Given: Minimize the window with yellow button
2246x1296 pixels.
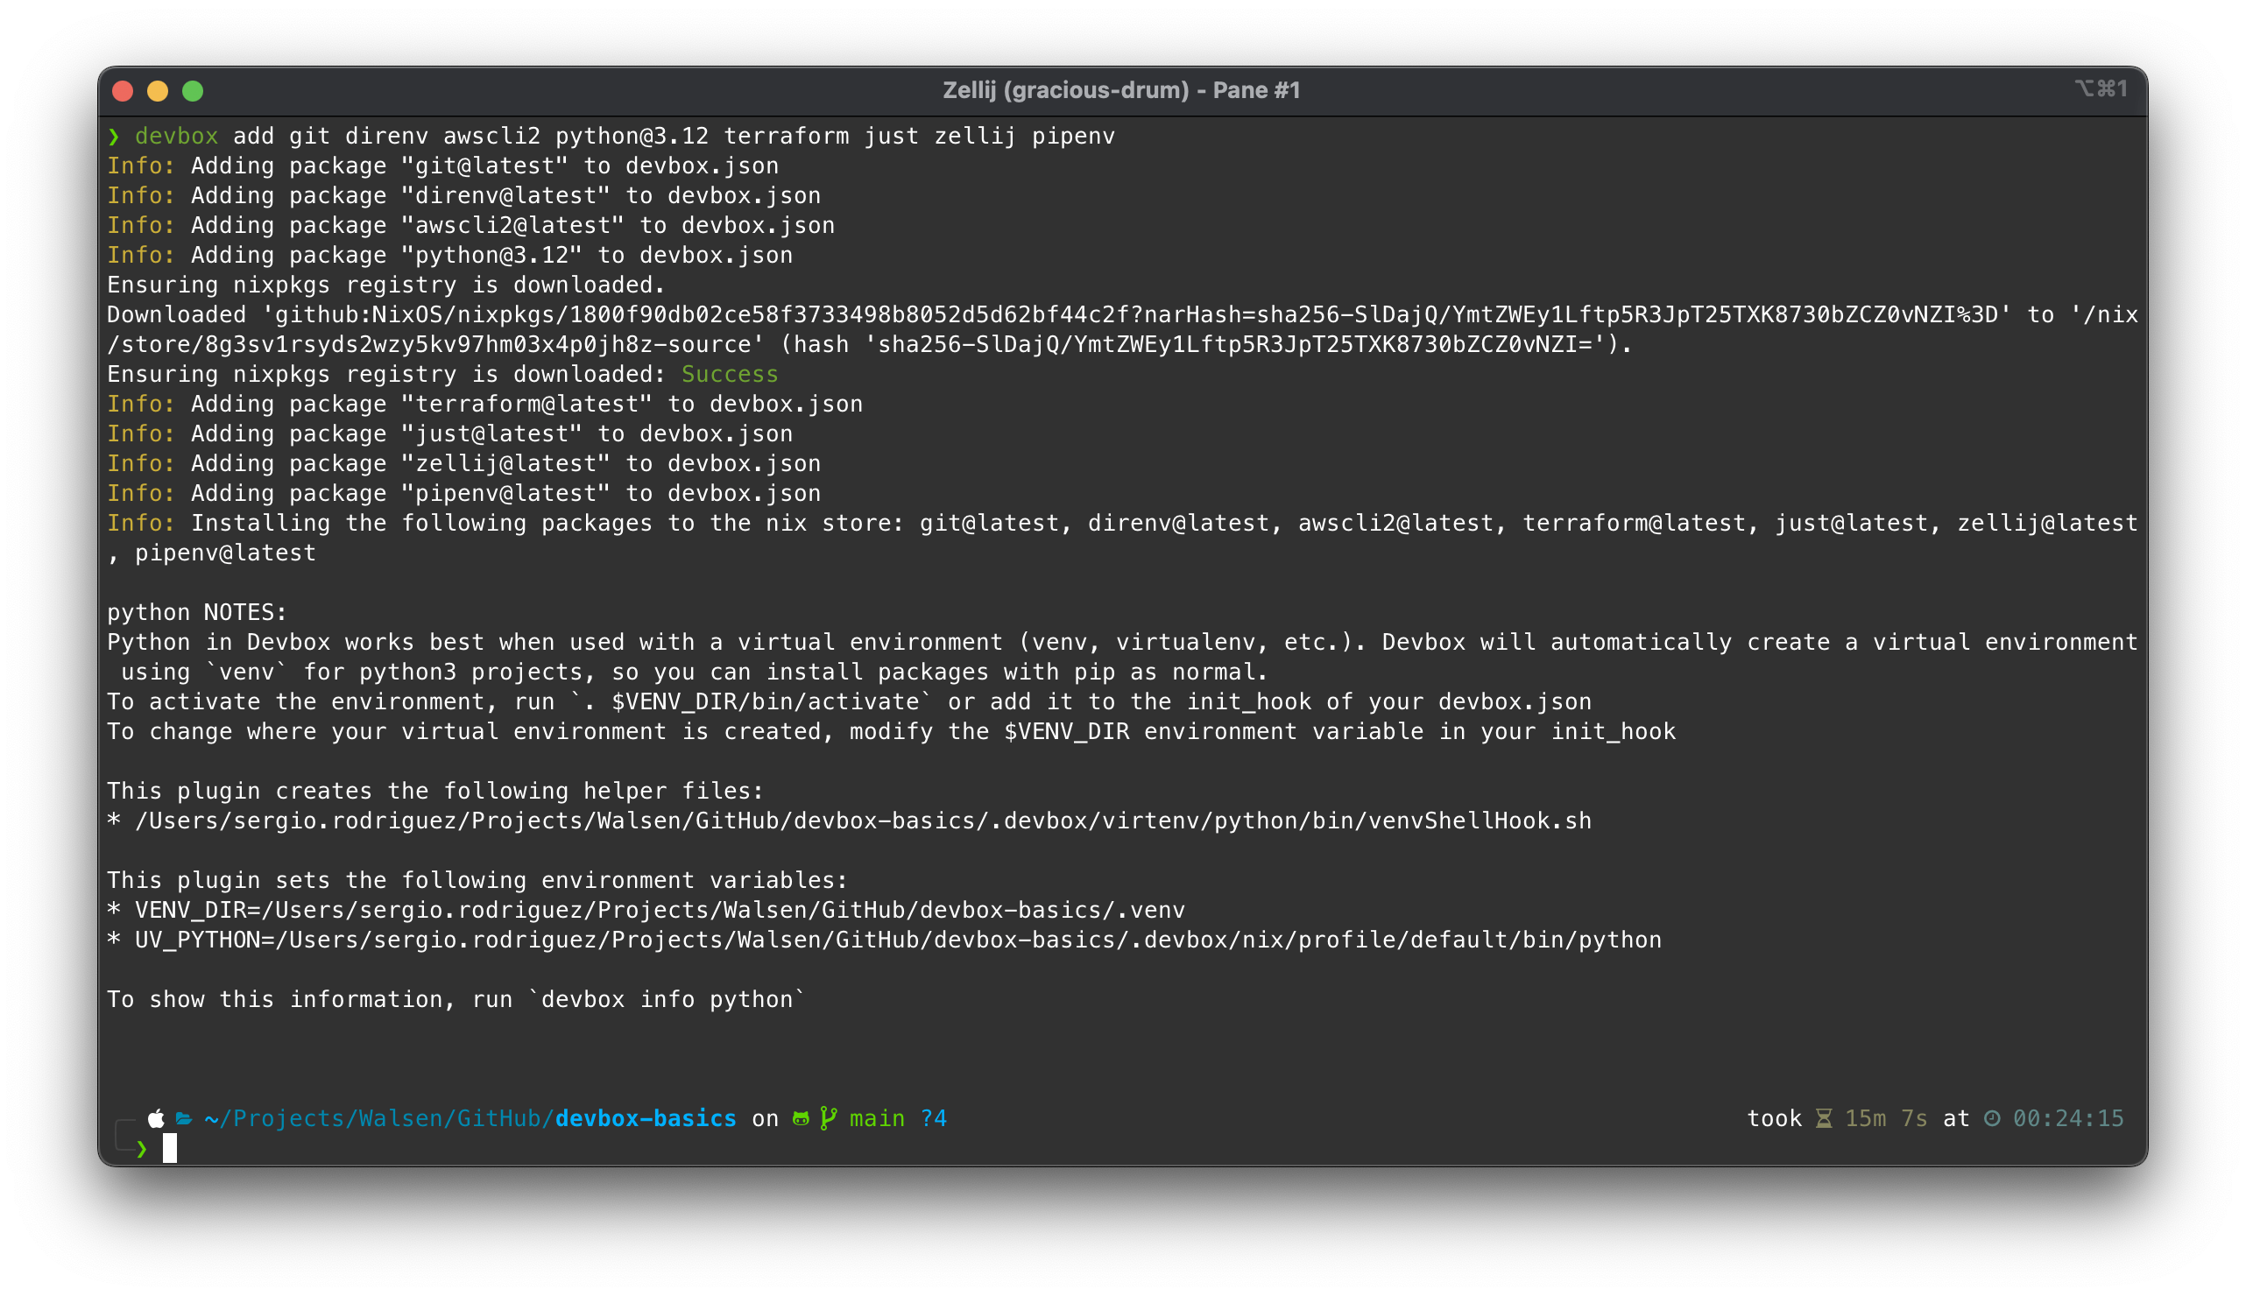Looking at the screenshot, I should click(158, 91).
